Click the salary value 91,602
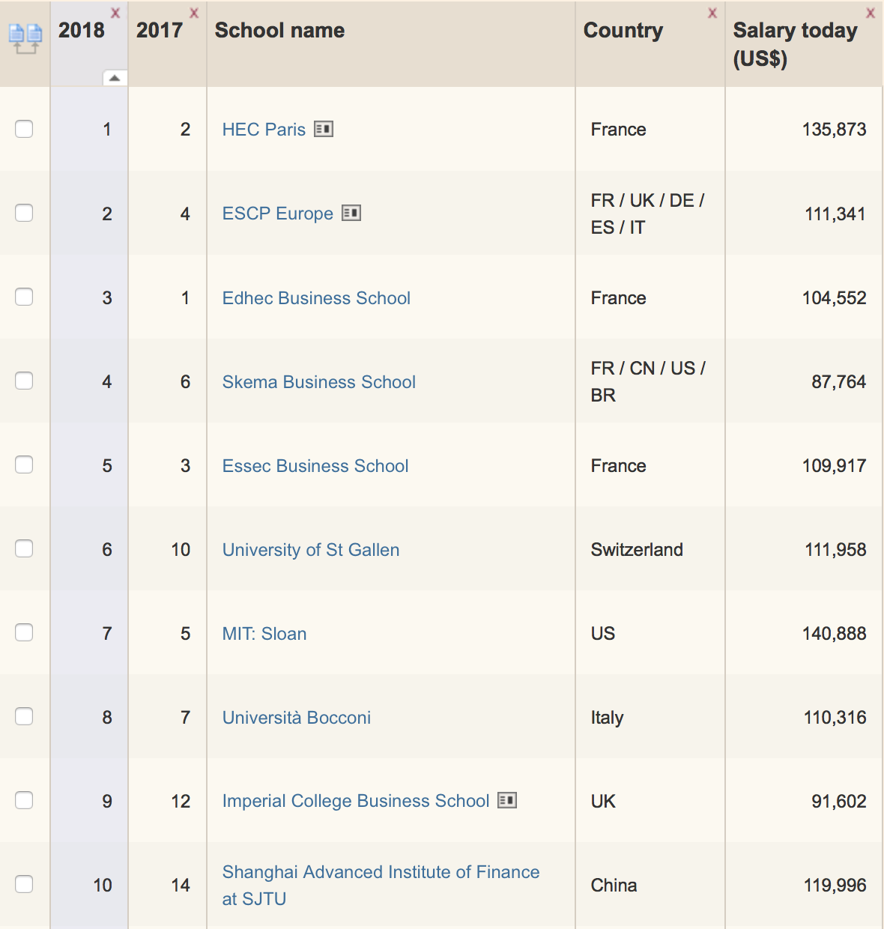This screenshot has width=884, height=929. (839, 801)
